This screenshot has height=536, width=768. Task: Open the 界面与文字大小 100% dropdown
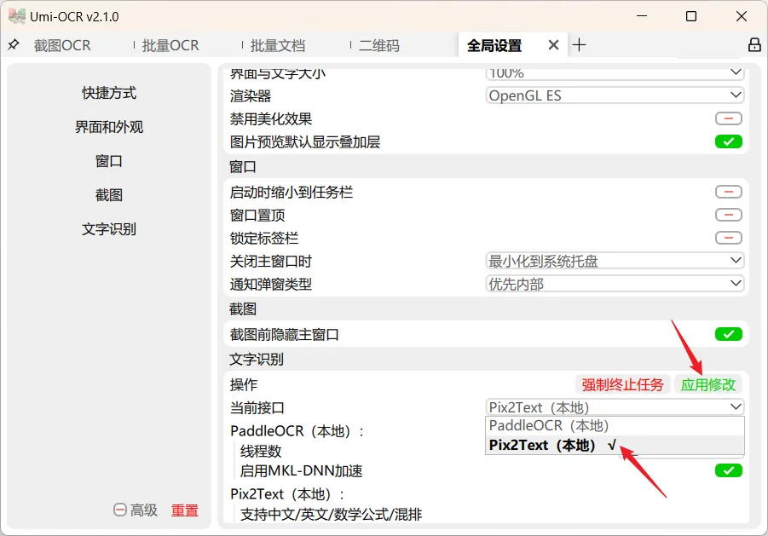[x=615, y=73]
